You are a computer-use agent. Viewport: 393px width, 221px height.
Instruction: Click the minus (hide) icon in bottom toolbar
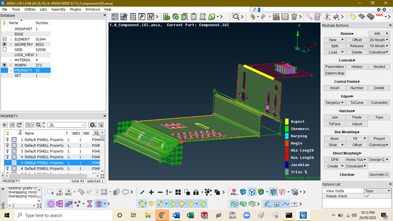160,192
